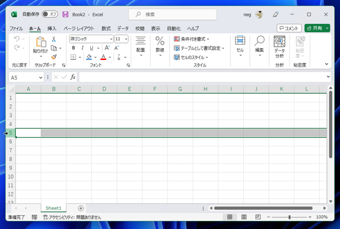
Task: Click the zoom slider handle
Action: point(289,217)
